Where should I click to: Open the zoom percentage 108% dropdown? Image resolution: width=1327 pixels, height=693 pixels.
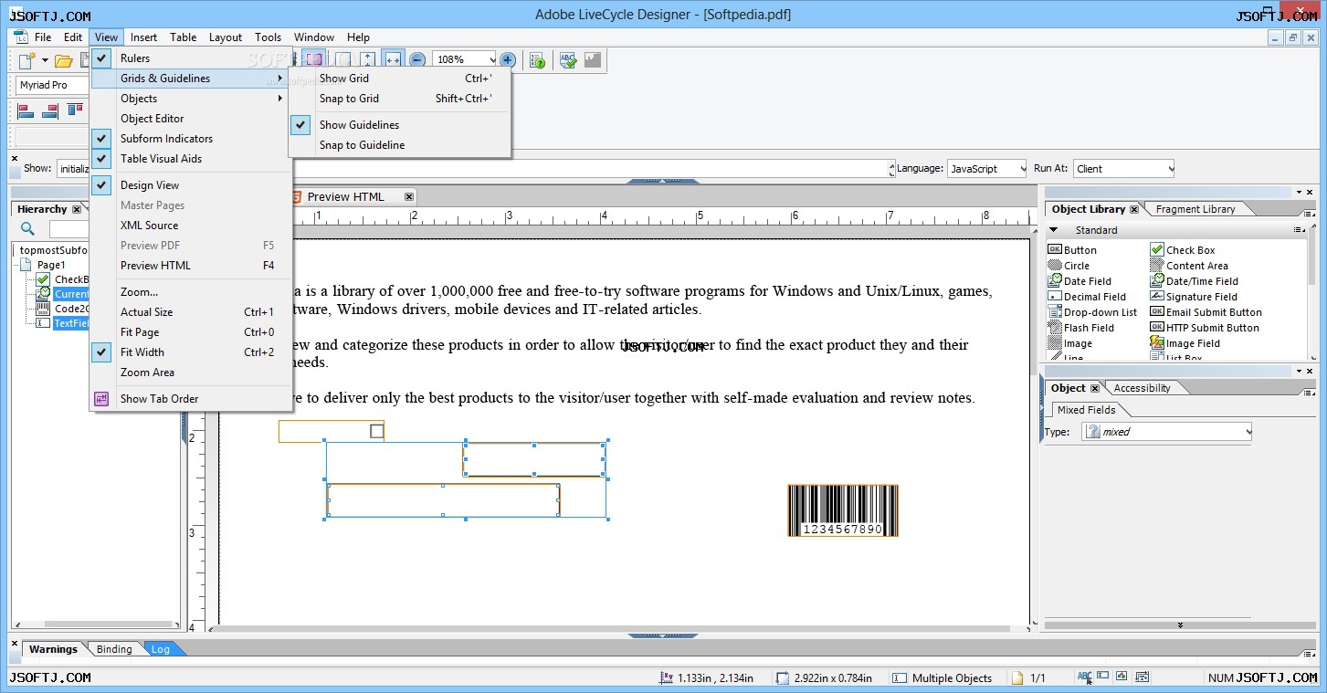(x=491, y=59)
